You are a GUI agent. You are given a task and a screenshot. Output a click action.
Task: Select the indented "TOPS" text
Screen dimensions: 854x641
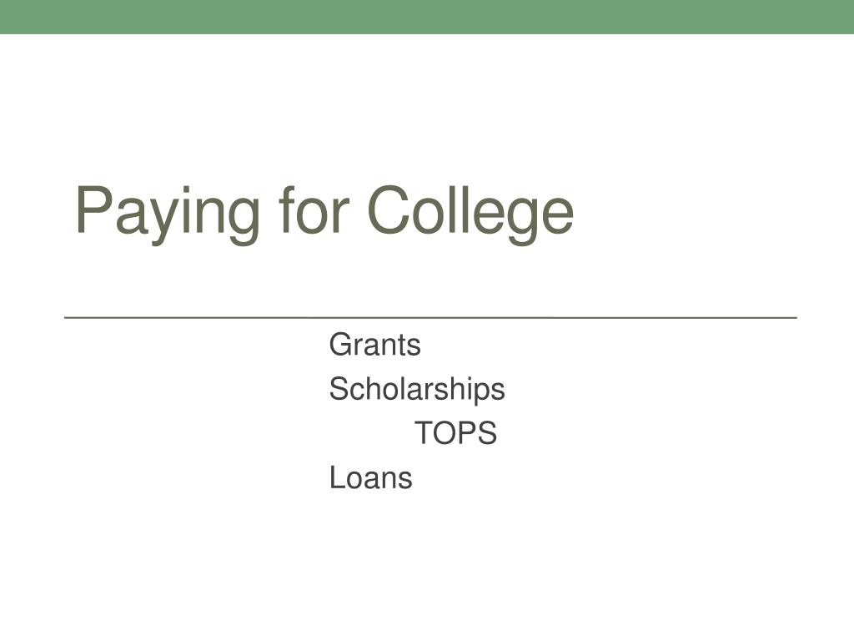tap(455, 433)
